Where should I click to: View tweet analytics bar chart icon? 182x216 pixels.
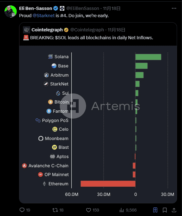pyautogui.click(x=122, y=210)
